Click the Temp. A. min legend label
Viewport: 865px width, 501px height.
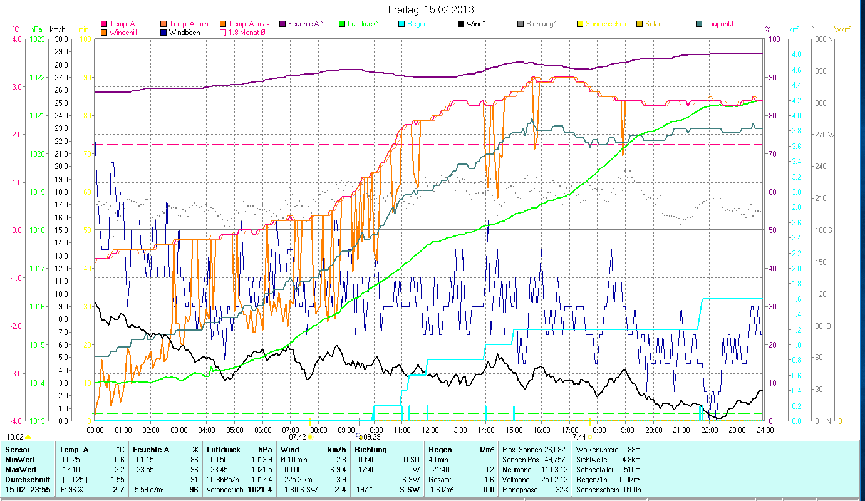189,24
